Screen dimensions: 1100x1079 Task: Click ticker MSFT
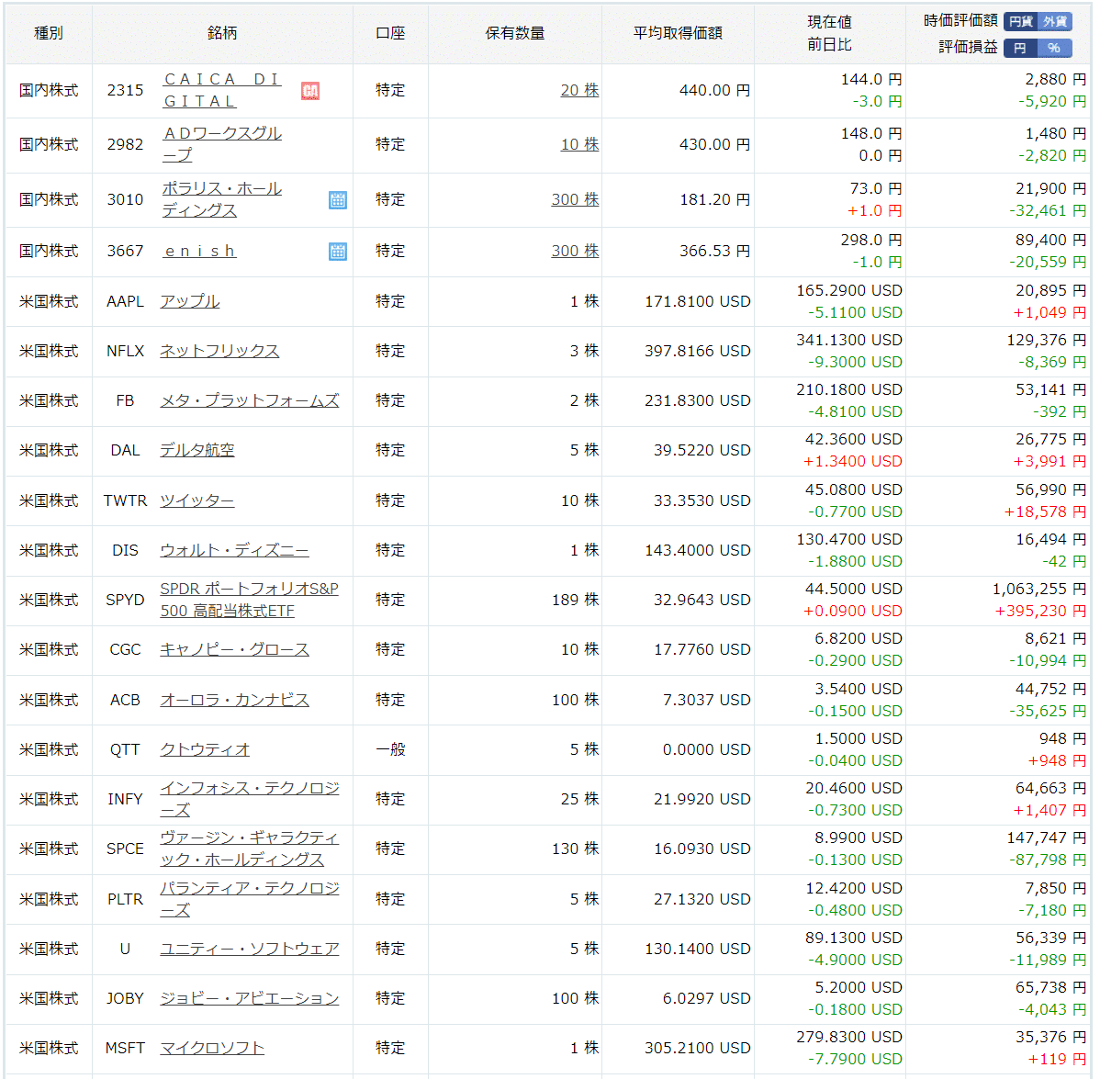(125, 1048)
